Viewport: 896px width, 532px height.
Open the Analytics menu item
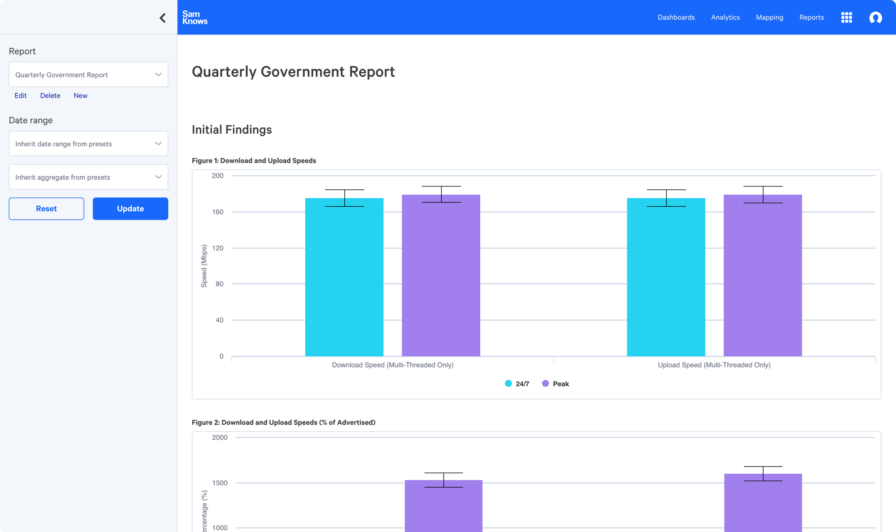click(725, 17)
